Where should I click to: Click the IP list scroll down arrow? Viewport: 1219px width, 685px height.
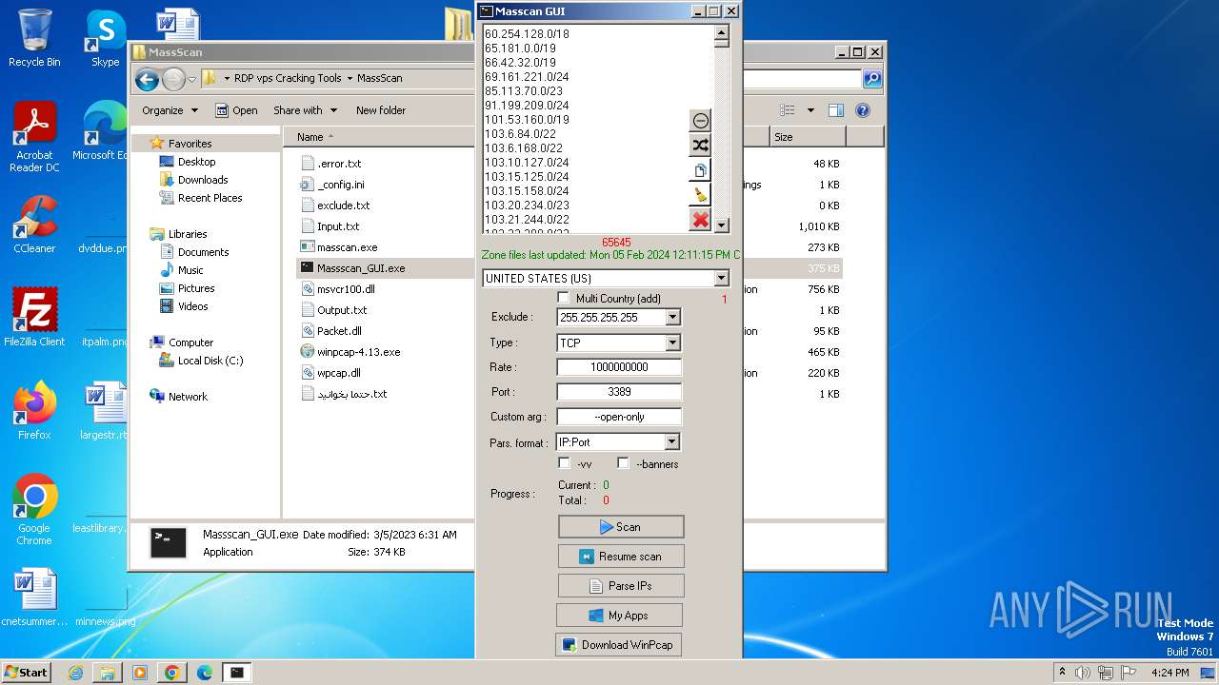[x=722, y=225]
